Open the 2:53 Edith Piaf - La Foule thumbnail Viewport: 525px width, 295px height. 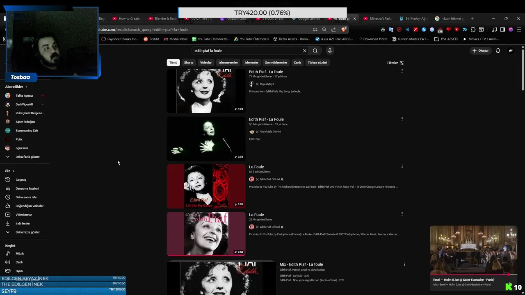[x=206, y=138]
